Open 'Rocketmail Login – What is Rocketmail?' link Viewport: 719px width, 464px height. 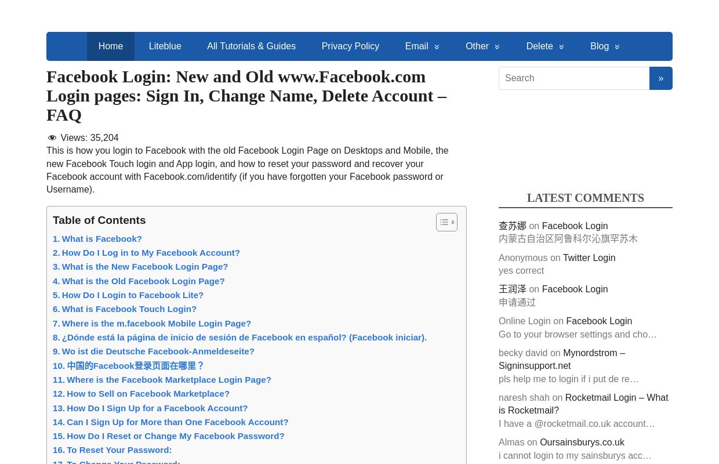tap(583, 404)
